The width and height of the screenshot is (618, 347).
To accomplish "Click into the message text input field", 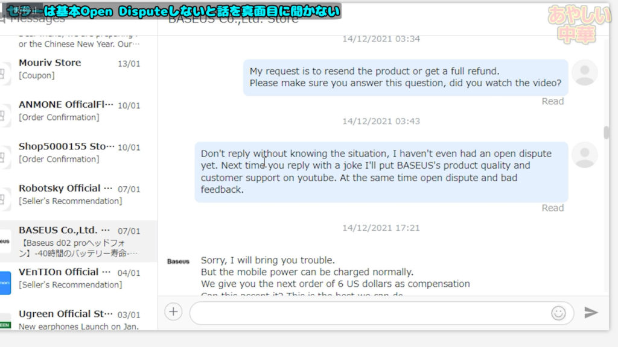I will coord(368,313).
